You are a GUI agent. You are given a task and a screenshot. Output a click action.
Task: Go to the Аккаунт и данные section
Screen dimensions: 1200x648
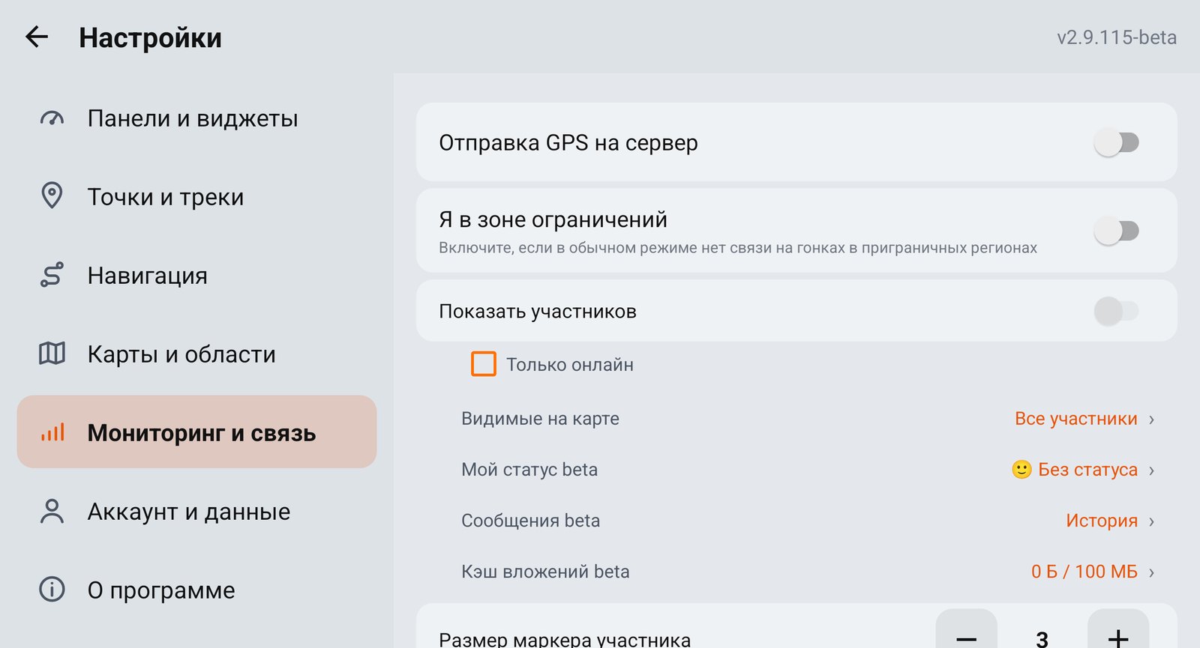coord(196,512)
